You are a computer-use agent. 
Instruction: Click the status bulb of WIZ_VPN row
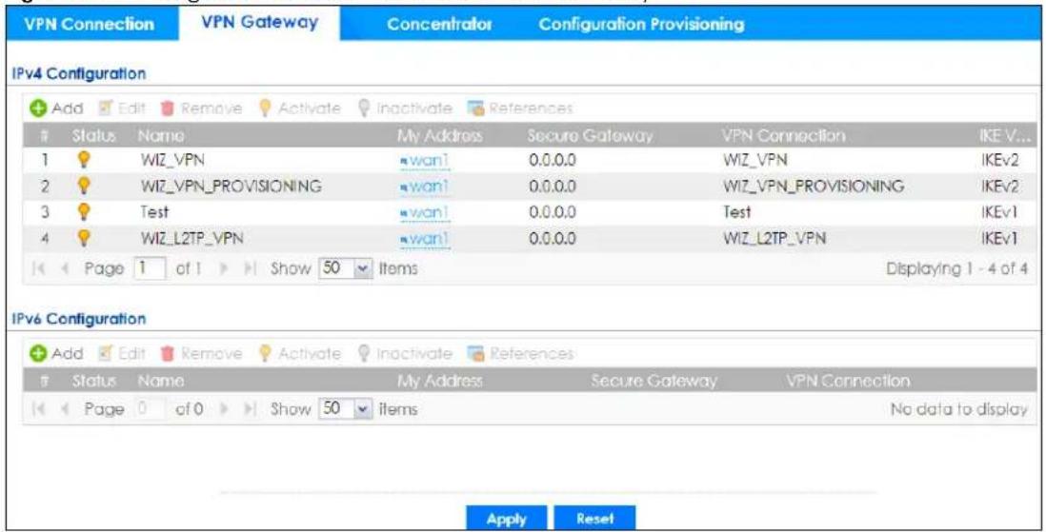pyautogui.click(x=84, y=160)
